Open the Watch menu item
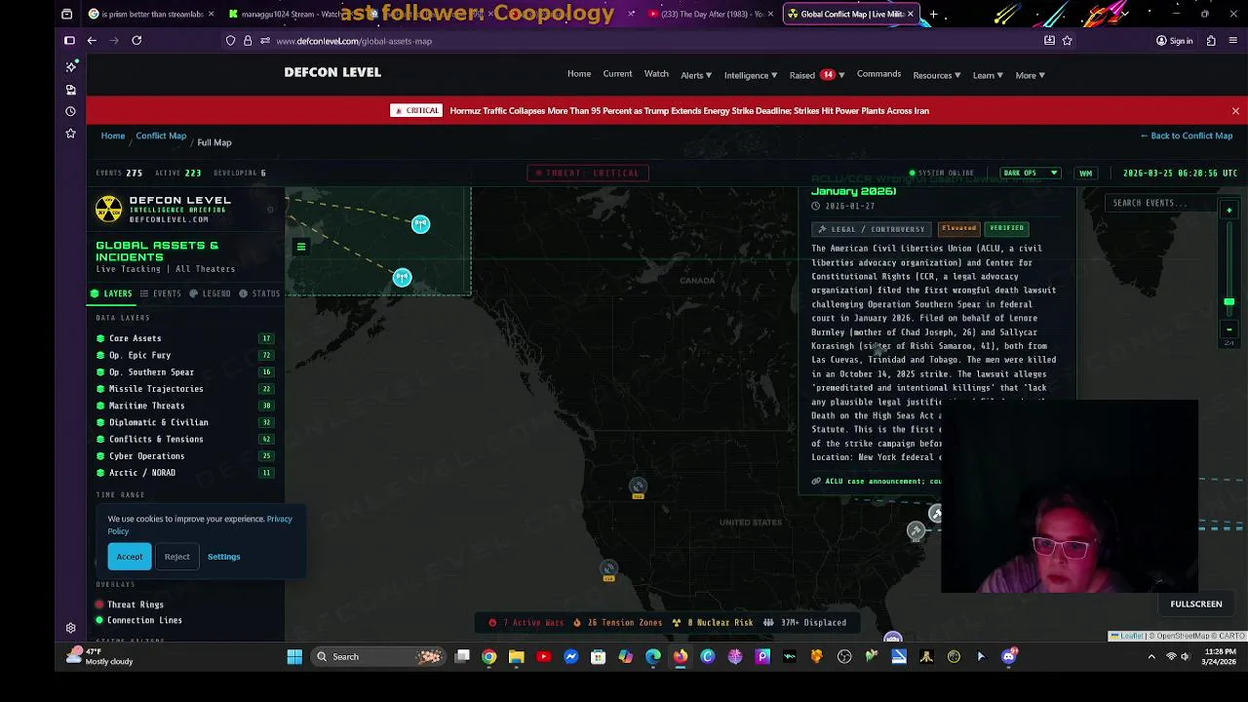Image resolution: width=1248 pixels, height=702 pixels. point(656,74)
